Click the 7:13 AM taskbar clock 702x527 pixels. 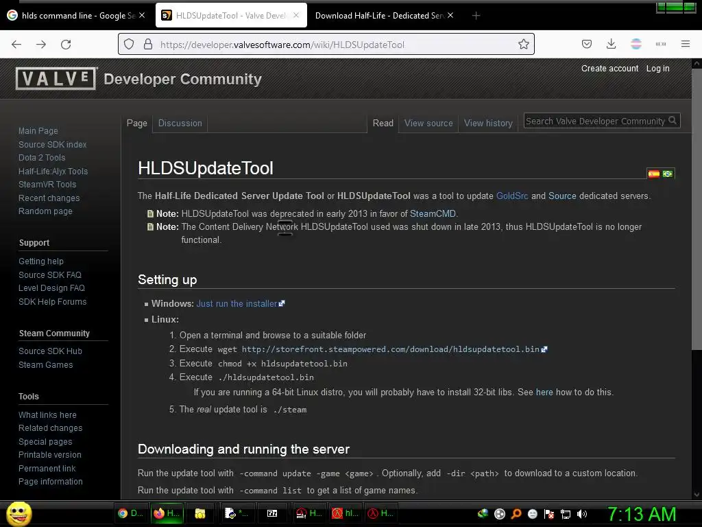click(x=641, y=514)
